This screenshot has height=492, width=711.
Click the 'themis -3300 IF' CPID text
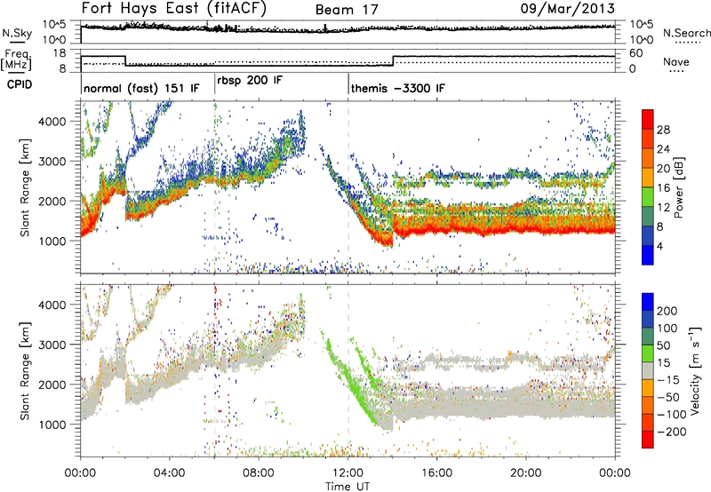398,88
